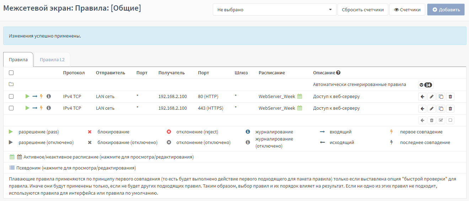Select all rules with header checkbox
Screen dimensions: 469x201
(11, 73)
